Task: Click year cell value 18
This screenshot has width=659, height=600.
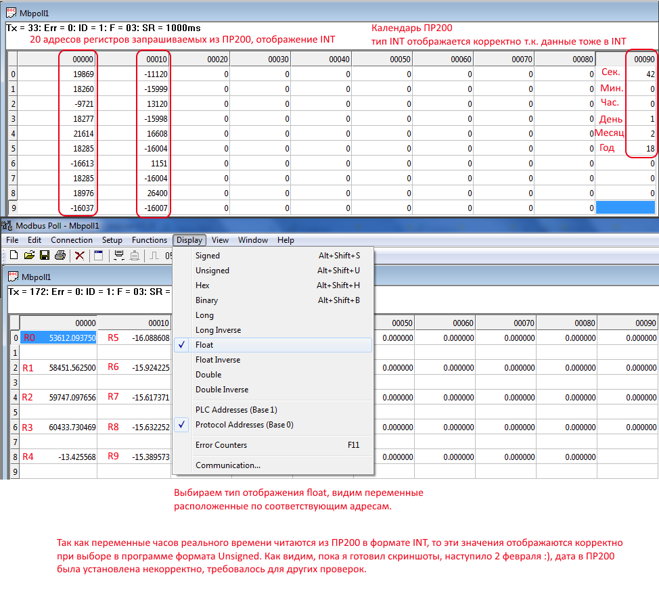Action: click(x=627, y=148)
